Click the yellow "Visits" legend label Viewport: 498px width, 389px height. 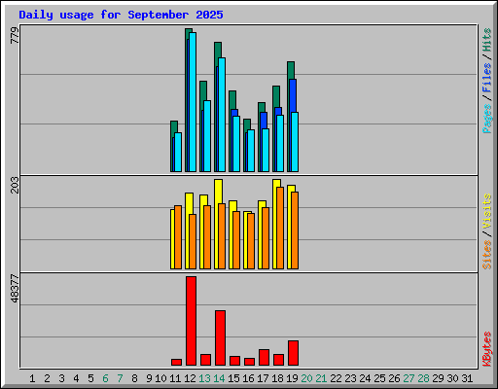(x=486, y=212)
